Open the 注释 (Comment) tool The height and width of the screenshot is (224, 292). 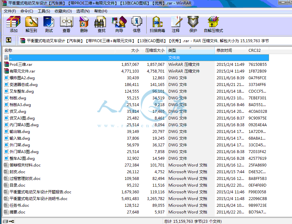coord(176,24)
